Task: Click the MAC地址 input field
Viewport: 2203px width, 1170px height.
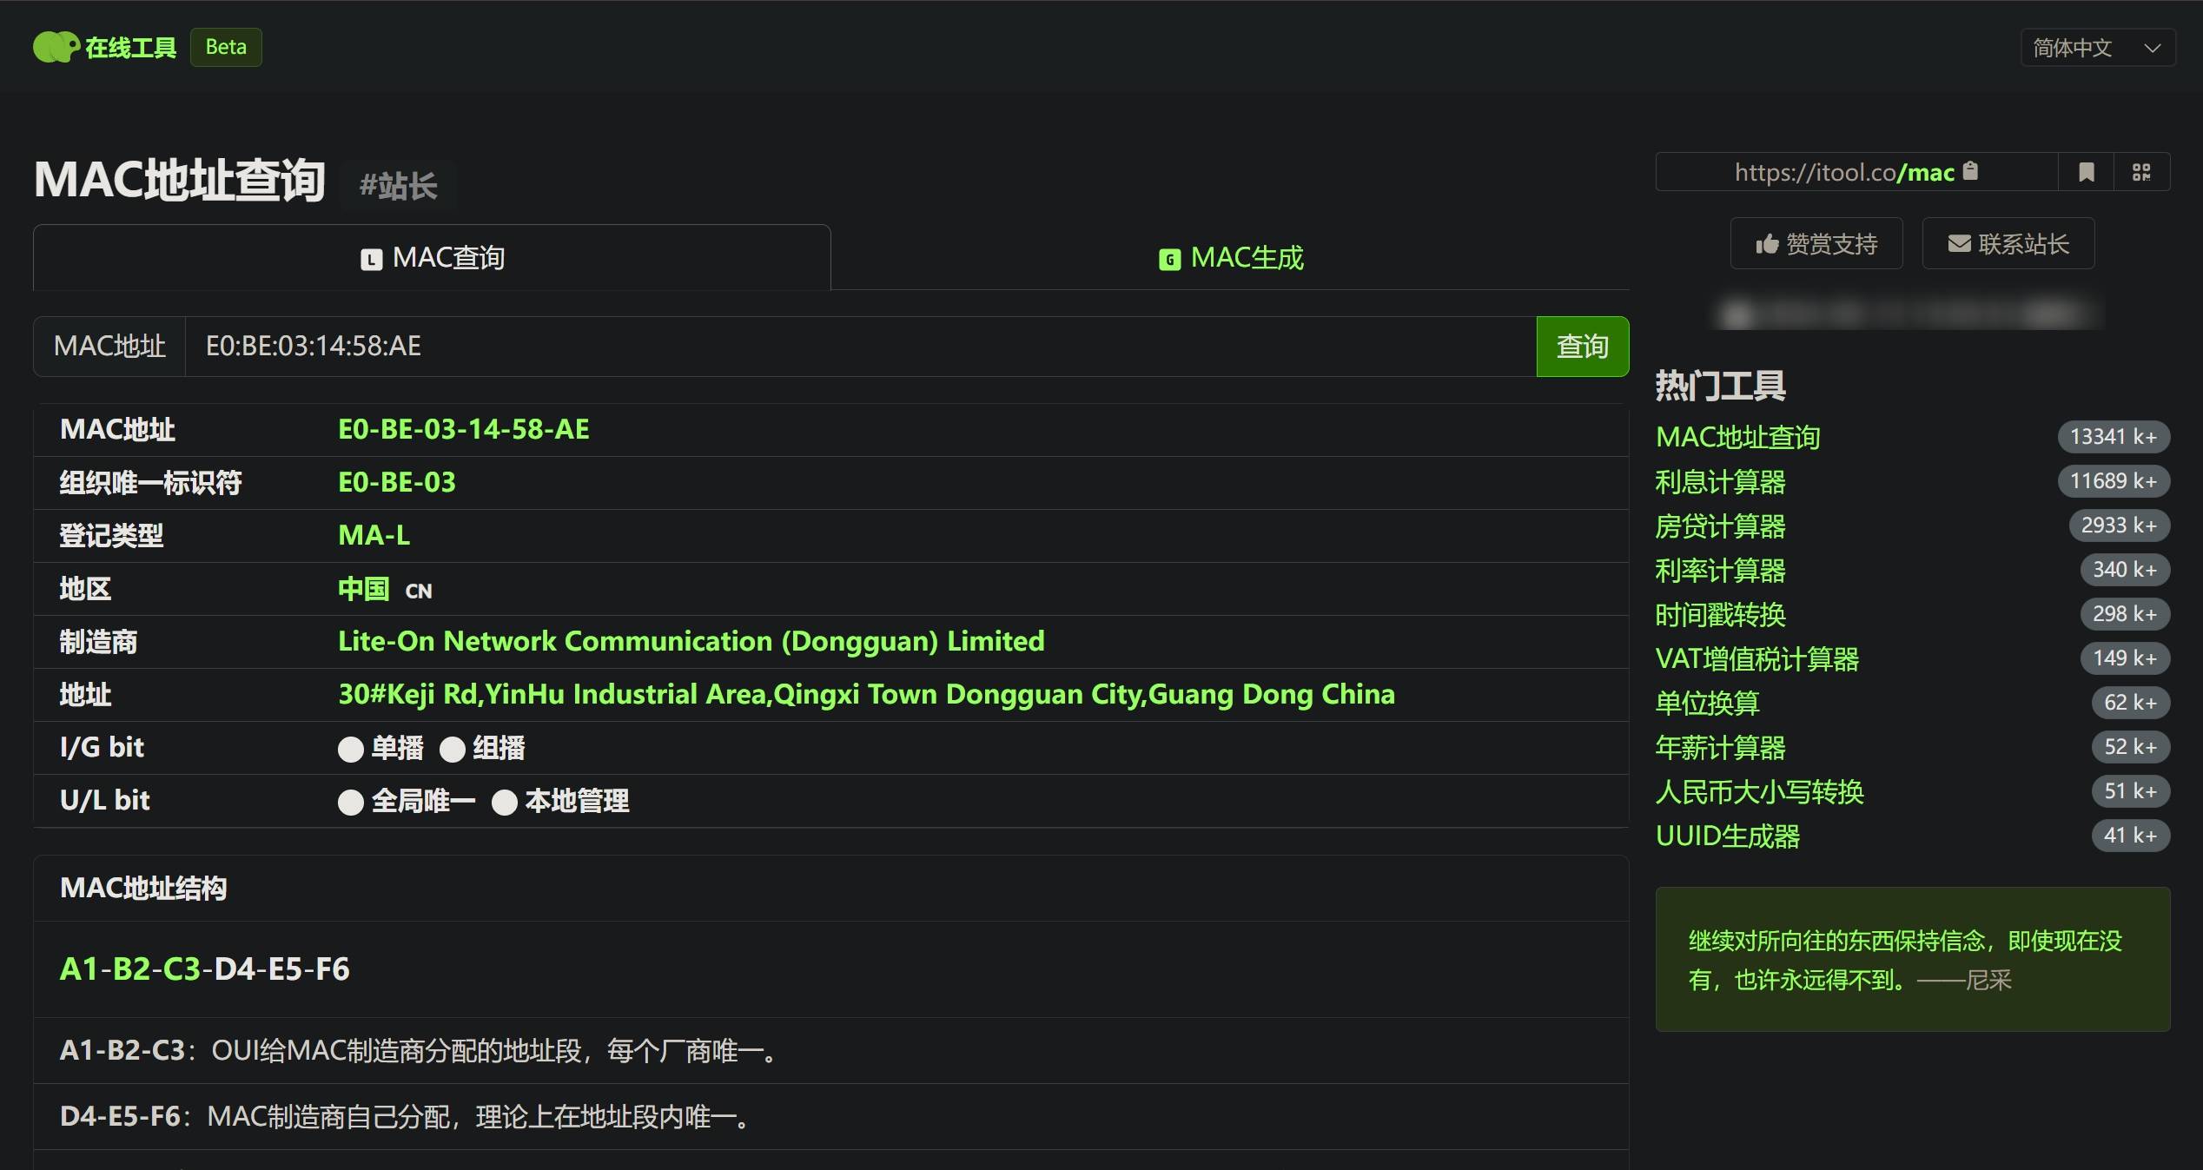Action: point(860,347)
